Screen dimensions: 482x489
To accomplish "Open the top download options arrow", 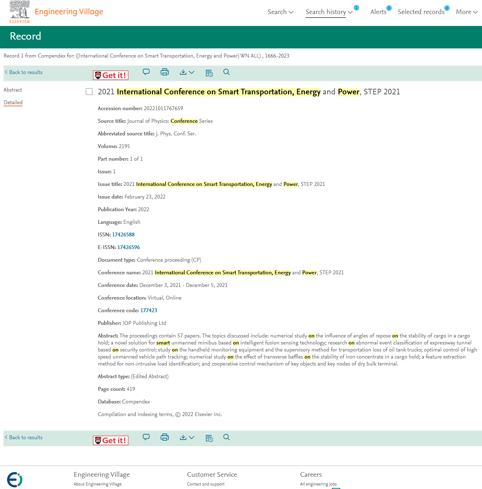I will click(x=187, y=72).
